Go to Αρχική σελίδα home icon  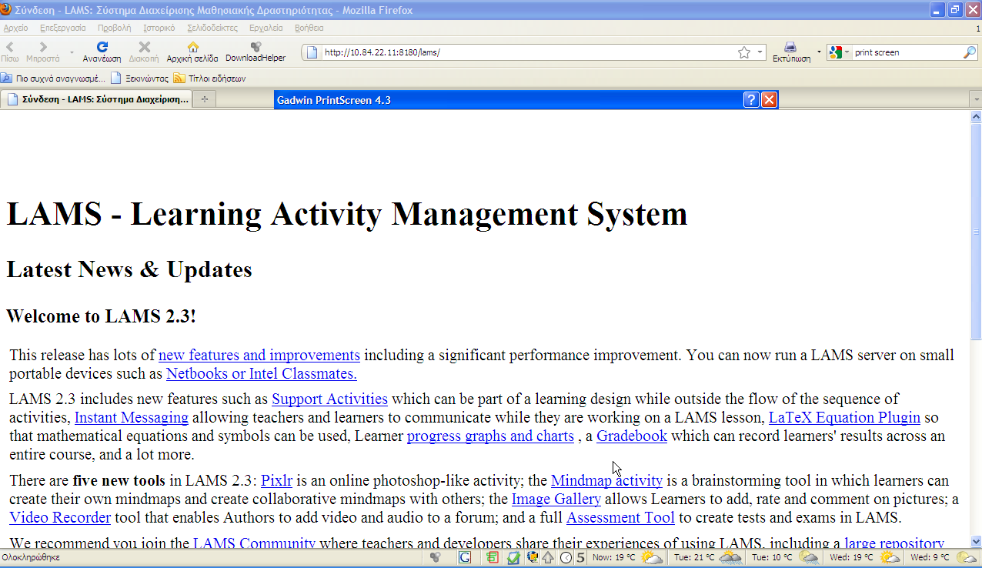192,47
